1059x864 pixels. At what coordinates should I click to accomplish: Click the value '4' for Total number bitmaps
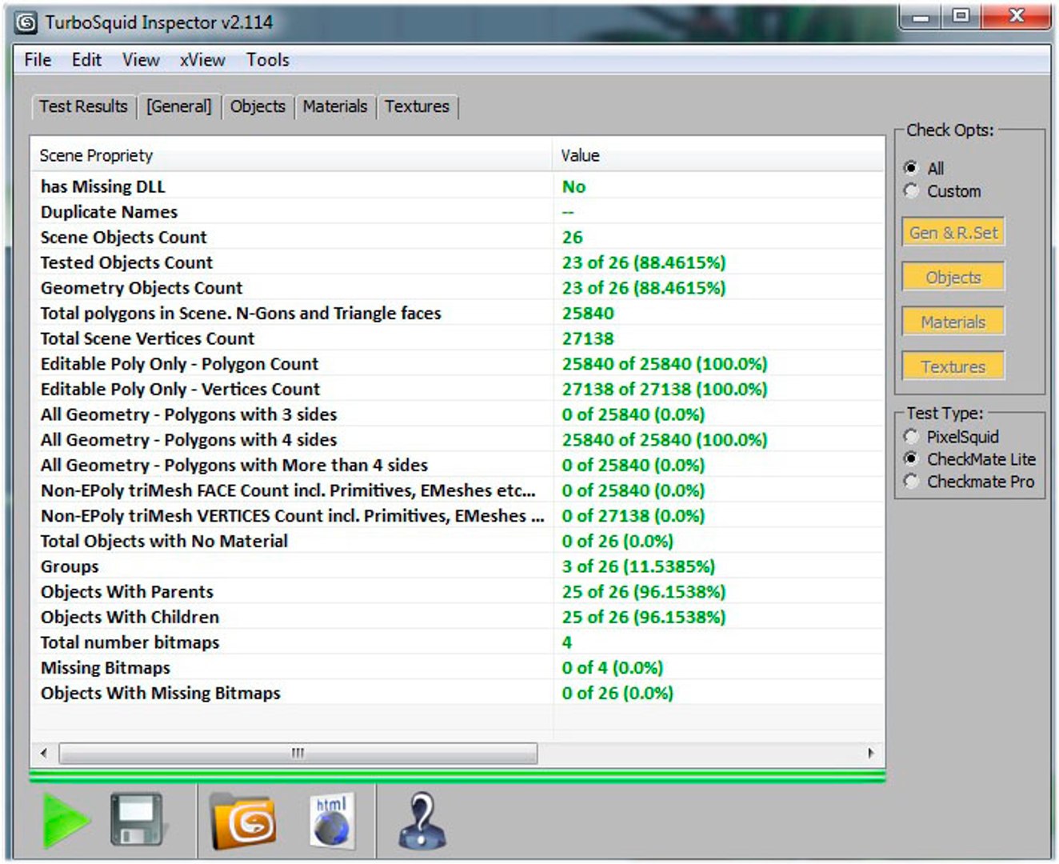[x=567, y=642]
